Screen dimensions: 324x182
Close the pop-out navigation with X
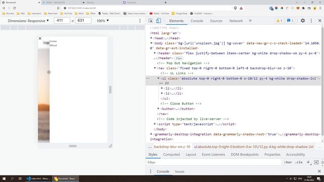point(40,38)
